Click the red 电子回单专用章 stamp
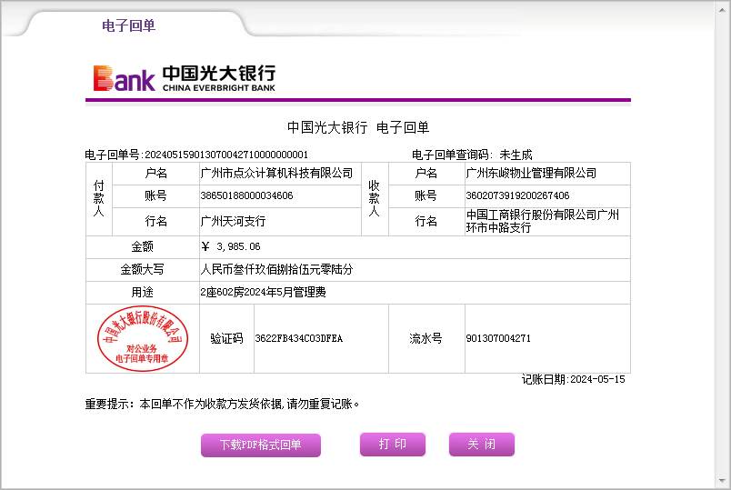Viewport: 731px width, 490px height. 143,338
